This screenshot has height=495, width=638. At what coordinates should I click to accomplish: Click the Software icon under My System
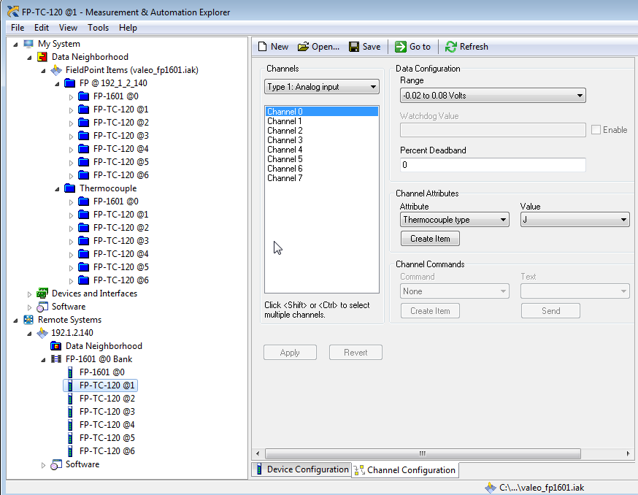[x=42, y=307]
